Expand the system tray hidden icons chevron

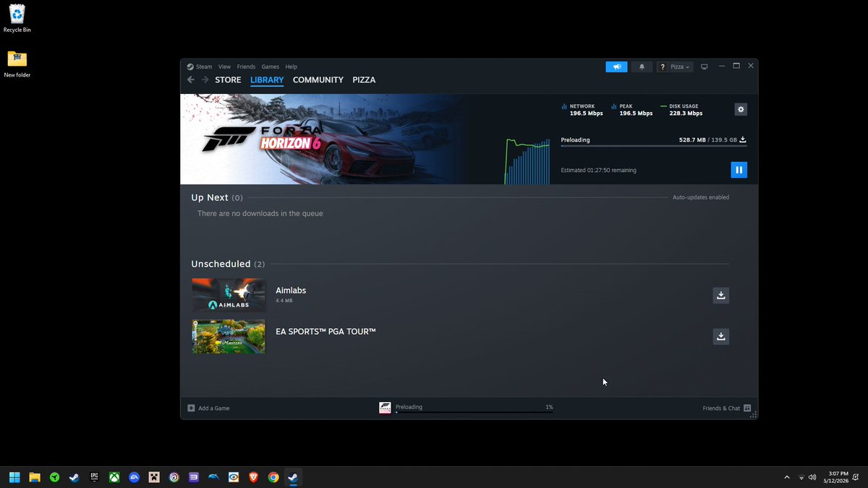(787, 477)
